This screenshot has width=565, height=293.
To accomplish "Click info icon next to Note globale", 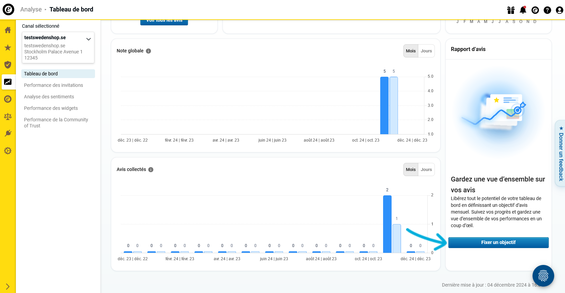I will [x=148, y=51].
